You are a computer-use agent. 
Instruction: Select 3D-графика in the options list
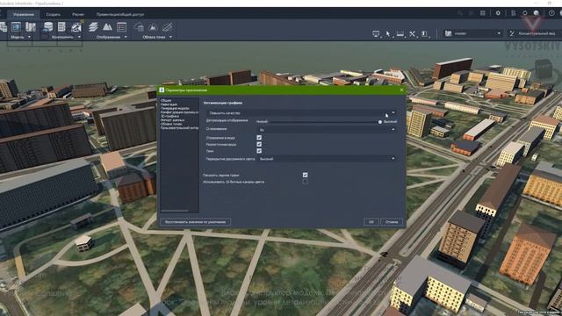[x=169, y=116]
